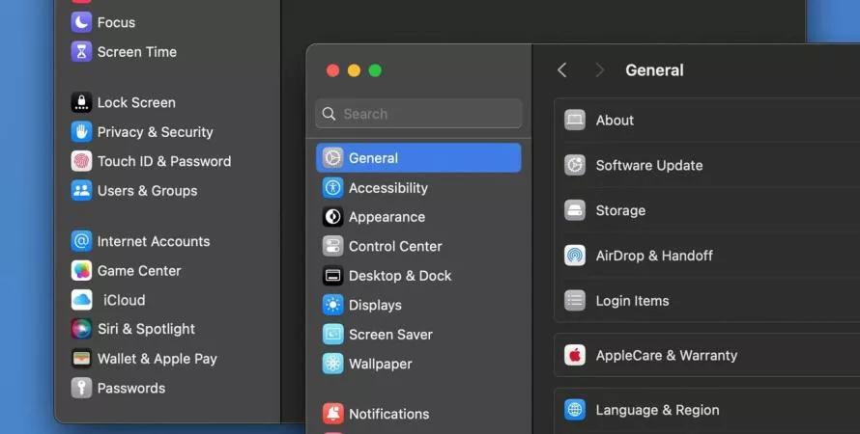Click the About laptop icon
Viewport: 860px width, 434px height.
pyautogui.click(x=575, y=120)
